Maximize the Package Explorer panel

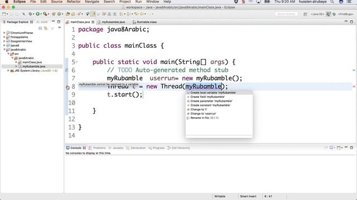[59, 22]
